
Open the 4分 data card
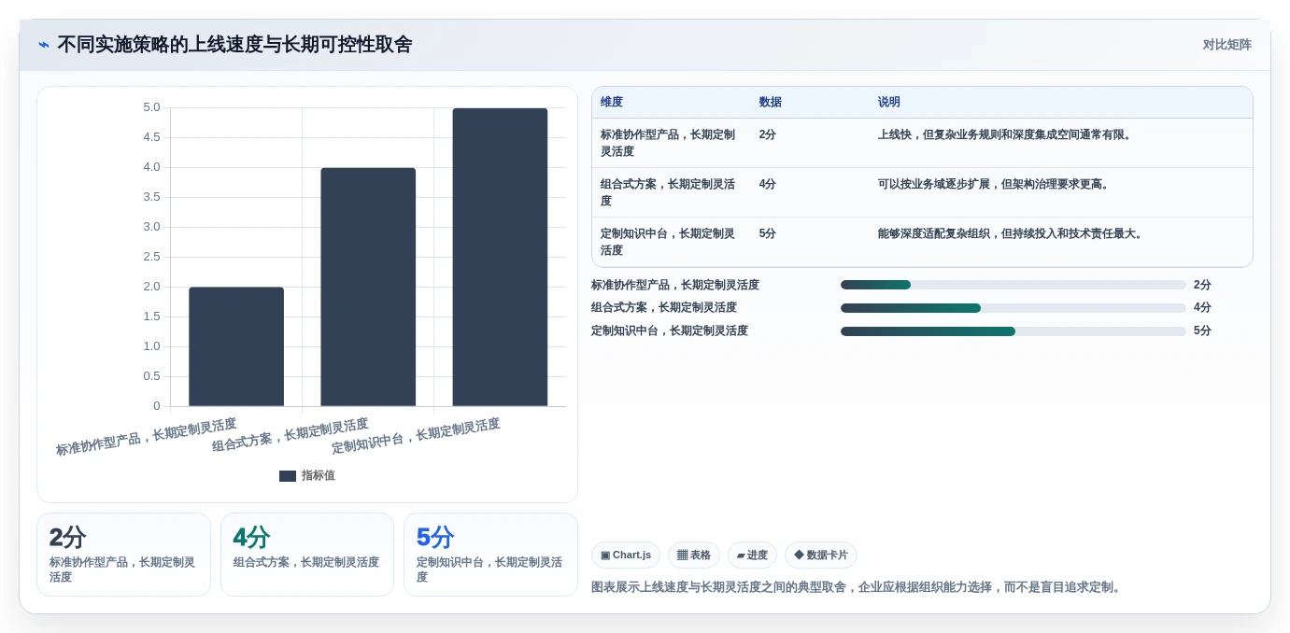(x=307, y=555)
